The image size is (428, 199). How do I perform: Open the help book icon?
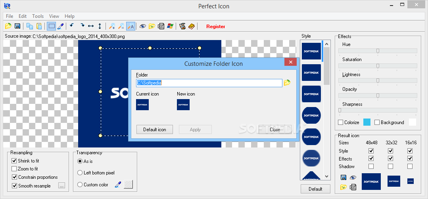[x=191, y=26]
